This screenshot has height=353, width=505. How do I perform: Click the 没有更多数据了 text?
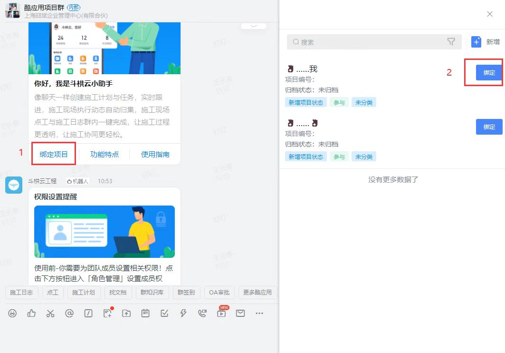(393, 179)
